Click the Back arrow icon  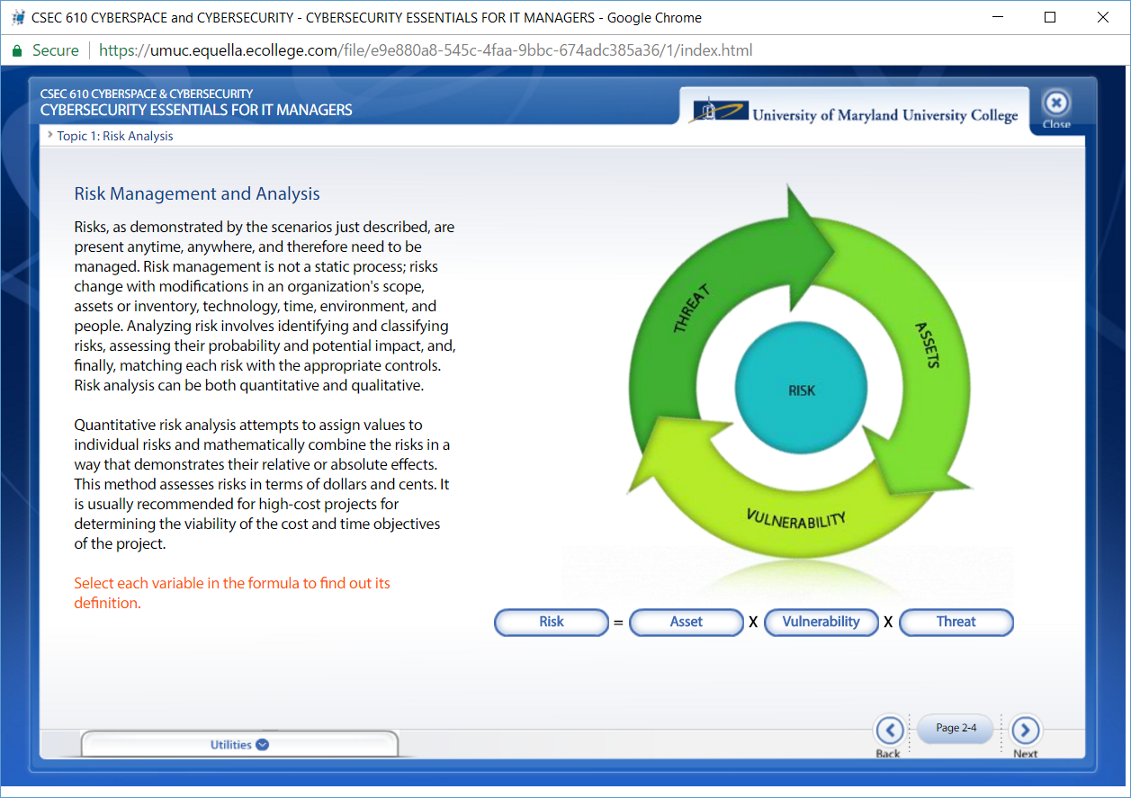point(889,730)
